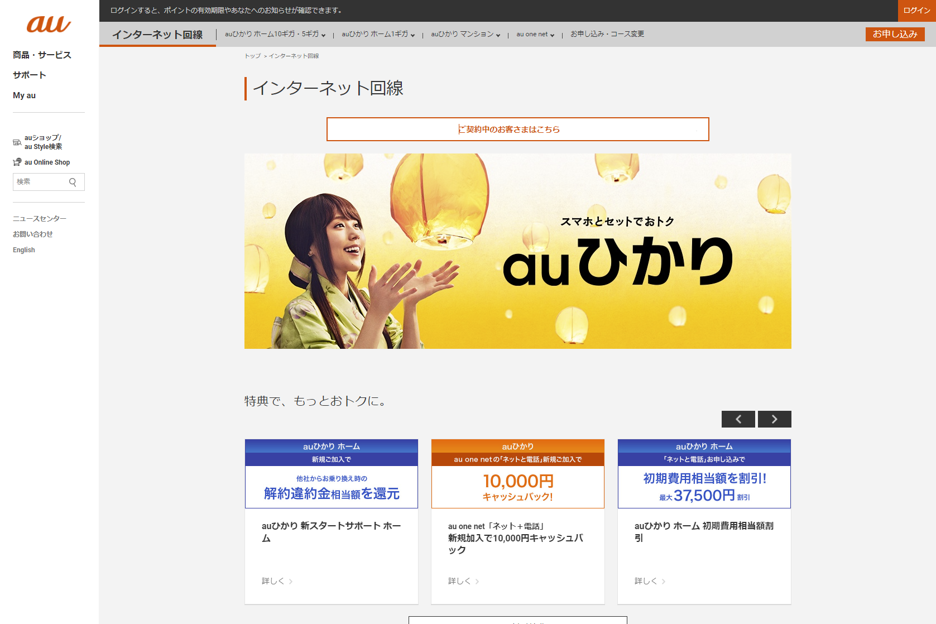This screenshot has width=936, height=624.
Task: Open au Online Shop link
Action: pos(47,162)
